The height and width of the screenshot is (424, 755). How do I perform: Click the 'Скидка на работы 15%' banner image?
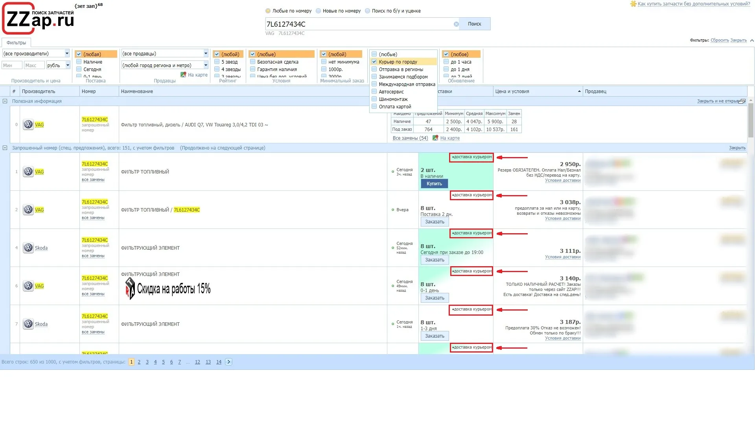168,289
